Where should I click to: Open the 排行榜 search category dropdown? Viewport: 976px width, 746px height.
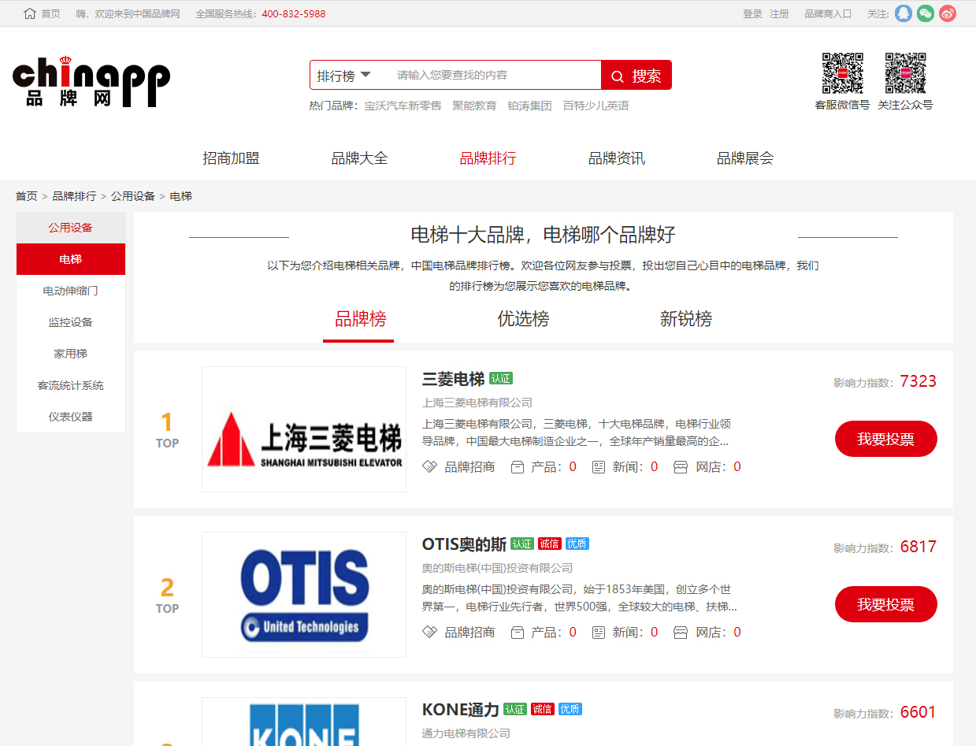[344, 76]
